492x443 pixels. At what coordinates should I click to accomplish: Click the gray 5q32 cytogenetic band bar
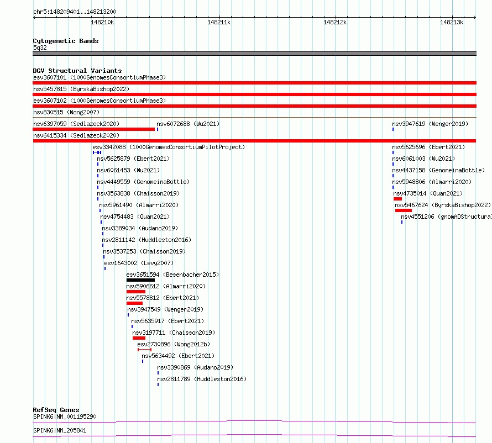point(254,54)
